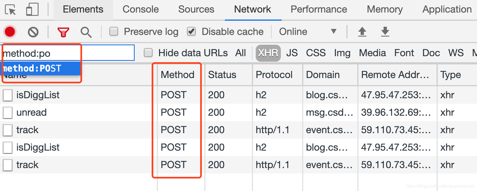Click the All requests filter
This screenshot has width=477, height=191.
coord(240,53)
